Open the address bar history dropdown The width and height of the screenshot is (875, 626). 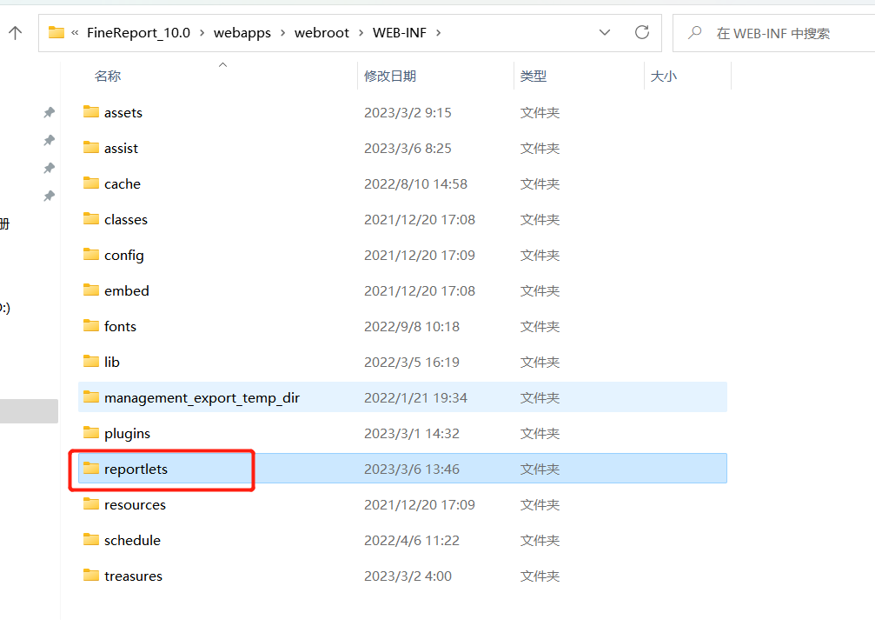click(x=605, y=33)
